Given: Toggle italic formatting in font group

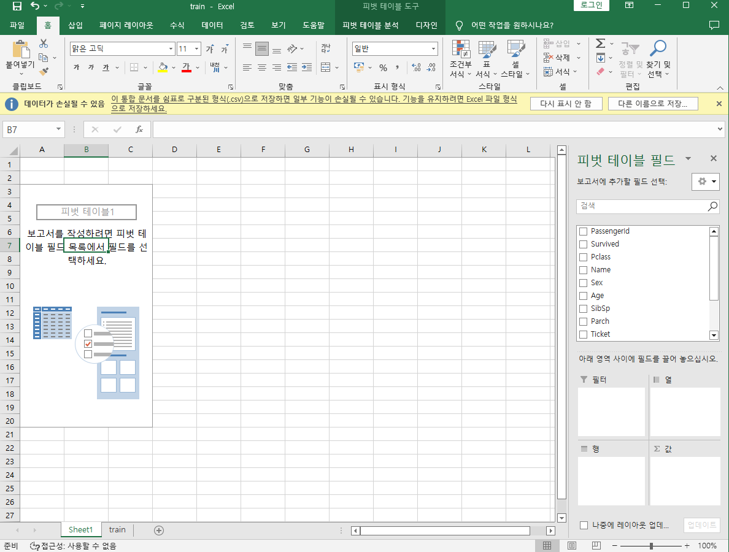Looking at the screenshot, I should click(x=91, y=67).
